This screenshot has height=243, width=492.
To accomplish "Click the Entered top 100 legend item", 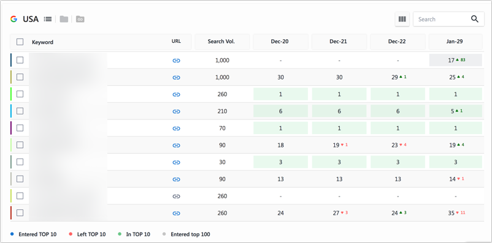I will pyautogui.click(x=186, y=234).
